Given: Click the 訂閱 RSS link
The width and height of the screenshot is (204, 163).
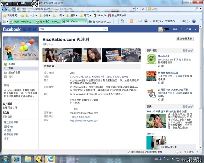Looking at the screenshot, I should (9, 127).
